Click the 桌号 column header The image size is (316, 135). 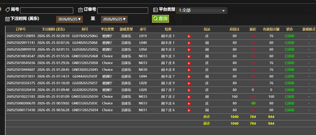(x=143, y=29)
